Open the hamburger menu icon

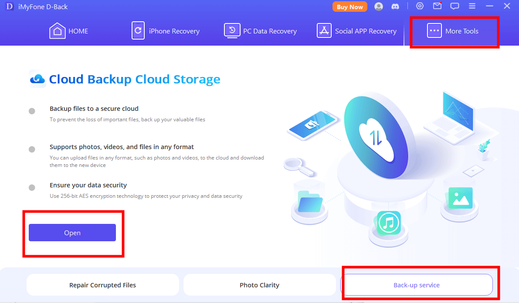[472, 6]
